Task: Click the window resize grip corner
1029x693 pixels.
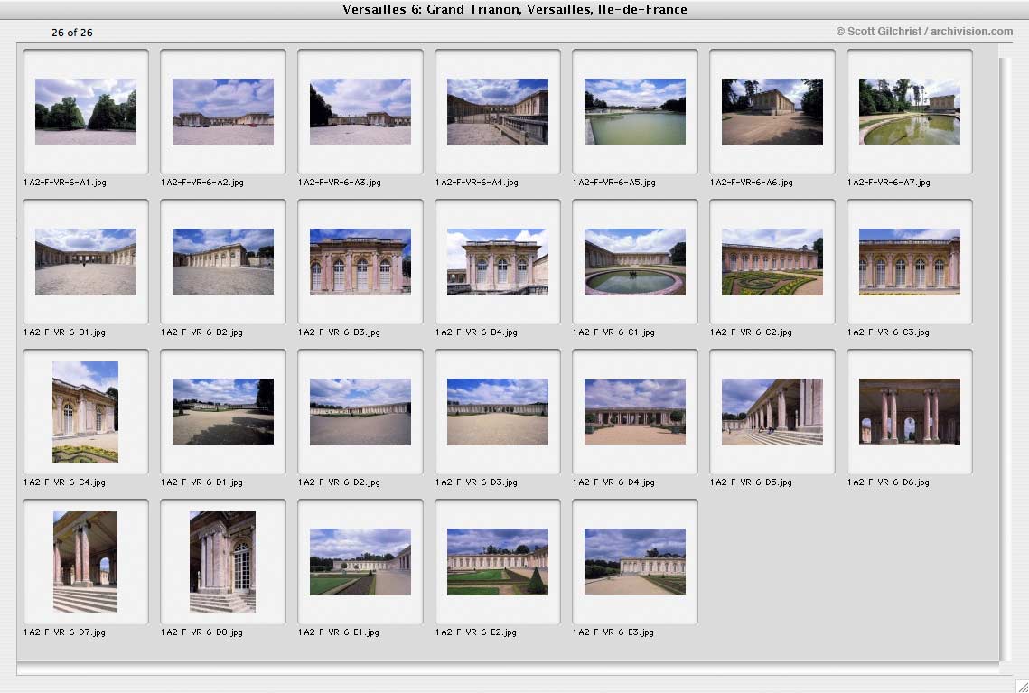Action: pos(1021,686)
